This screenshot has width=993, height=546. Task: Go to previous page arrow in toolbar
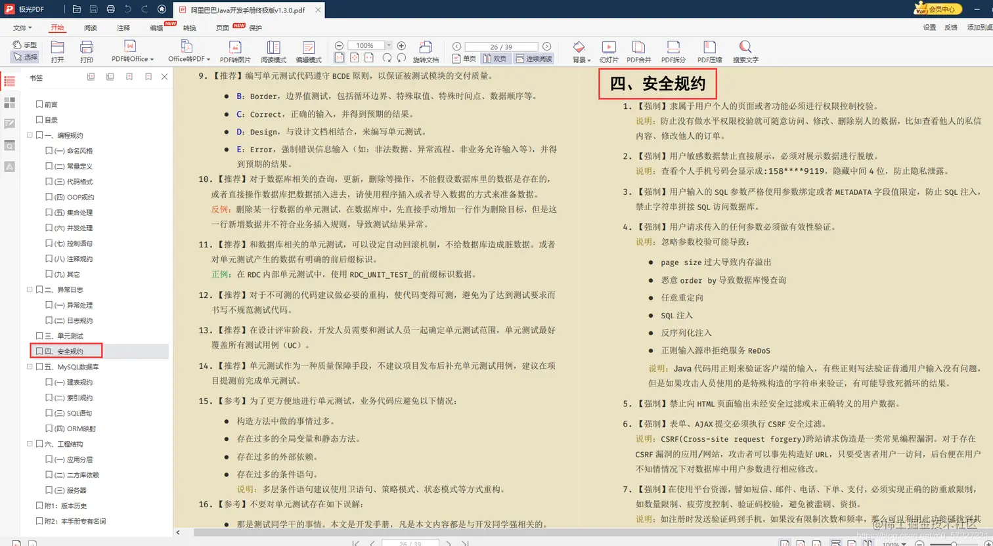[457, 47]
